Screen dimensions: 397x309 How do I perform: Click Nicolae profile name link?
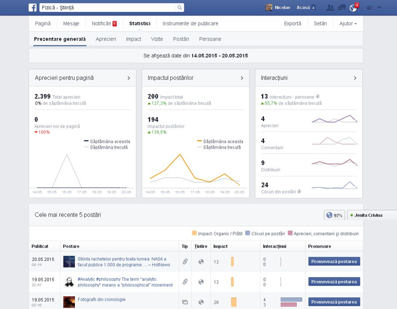(x=282, y=7)
